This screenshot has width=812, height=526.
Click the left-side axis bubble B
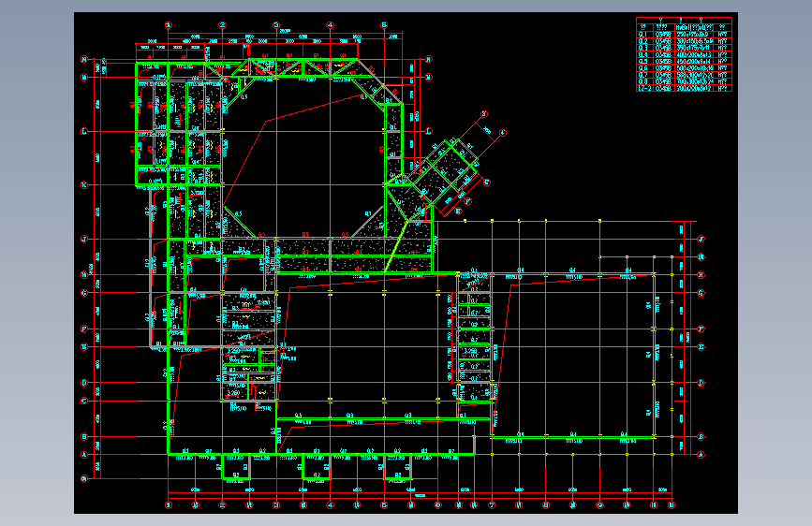(x=84, y=436)
